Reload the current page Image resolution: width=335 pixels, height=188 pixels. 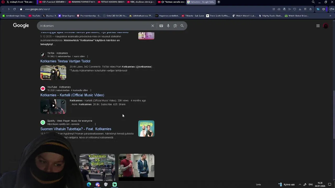point(14,9)
